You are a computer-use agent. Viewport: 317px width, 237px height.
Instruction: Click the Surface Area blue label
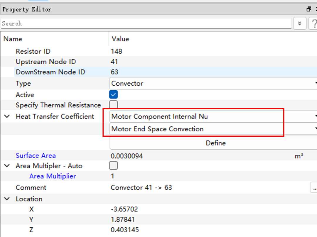[x=36, y=155]
